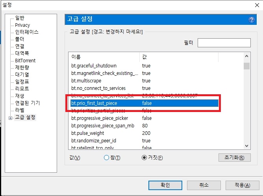Click value 200 of bt.pulse_weight
The image size is (263, 196).
tap(146, 133)
